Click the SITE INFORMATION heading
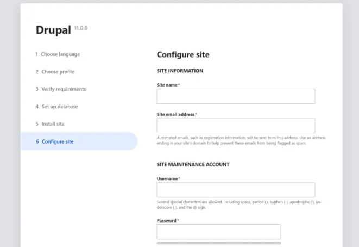Screen dimensions: 359x247 (180, 71)
